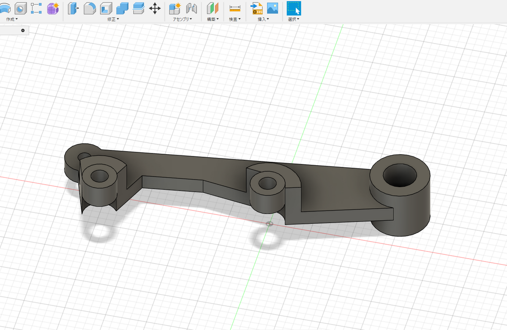Screen dimensions: 507x330
Task: Expand the 検査 dropdown
Action: click(x=234, y=19)
